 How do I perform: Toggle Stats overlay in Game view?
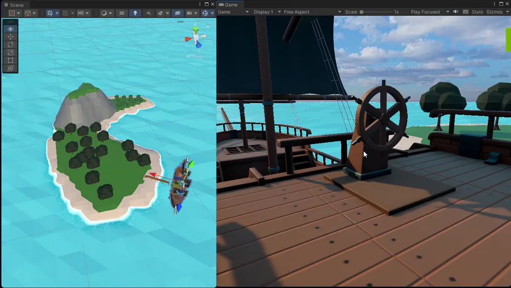(477, 12)
